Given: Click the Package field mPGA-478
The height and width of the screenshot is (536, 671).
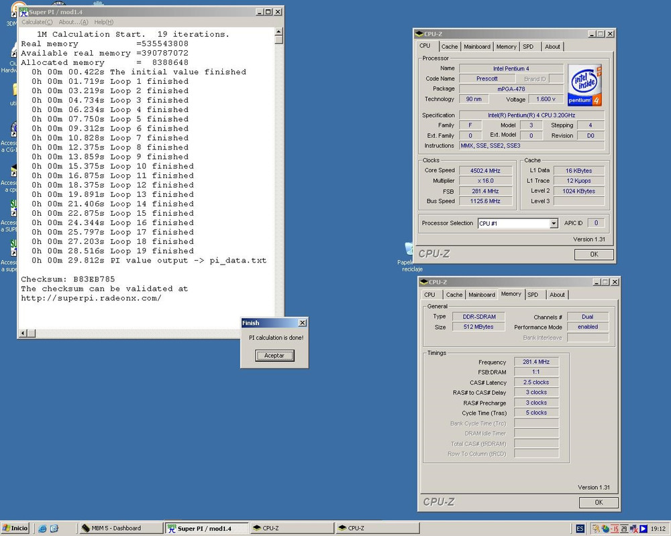Looking at the screenshot, I should point(511,89).
